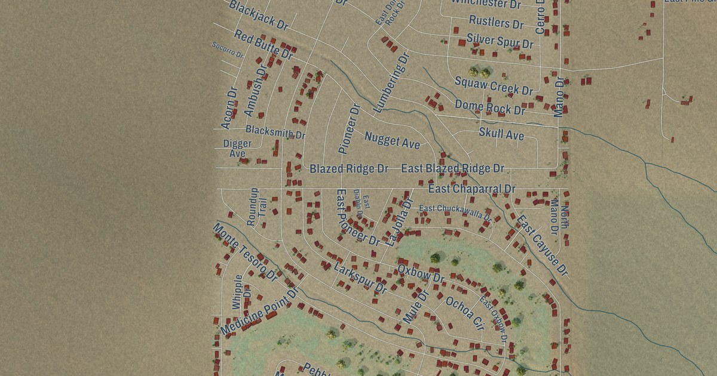The width and height of the screenshot is (717, 376).
Task: Select the Larkspur Dr label
Action: pyautogui.click(x=360, y=278)
